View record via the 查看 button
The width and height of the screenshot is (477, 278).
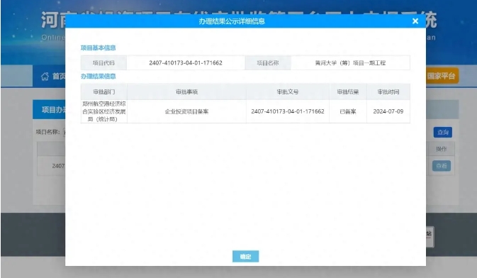click(442, 166)
